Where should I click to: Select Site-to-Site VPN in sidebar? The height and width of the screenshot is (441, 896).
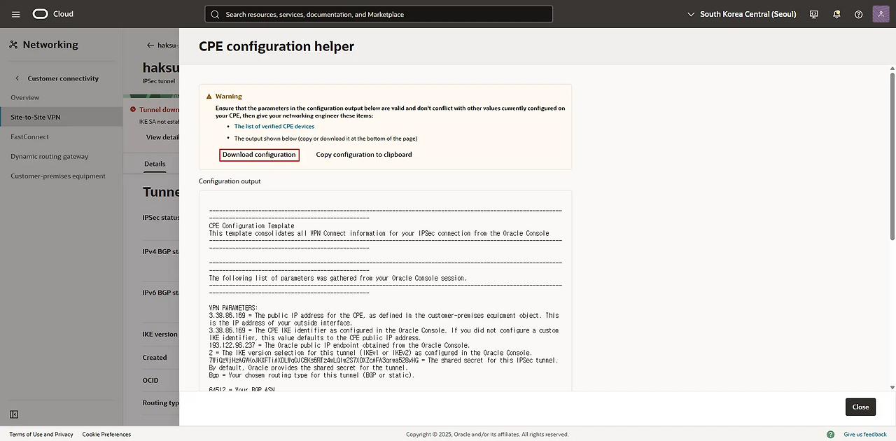click(x=35, y=117)
